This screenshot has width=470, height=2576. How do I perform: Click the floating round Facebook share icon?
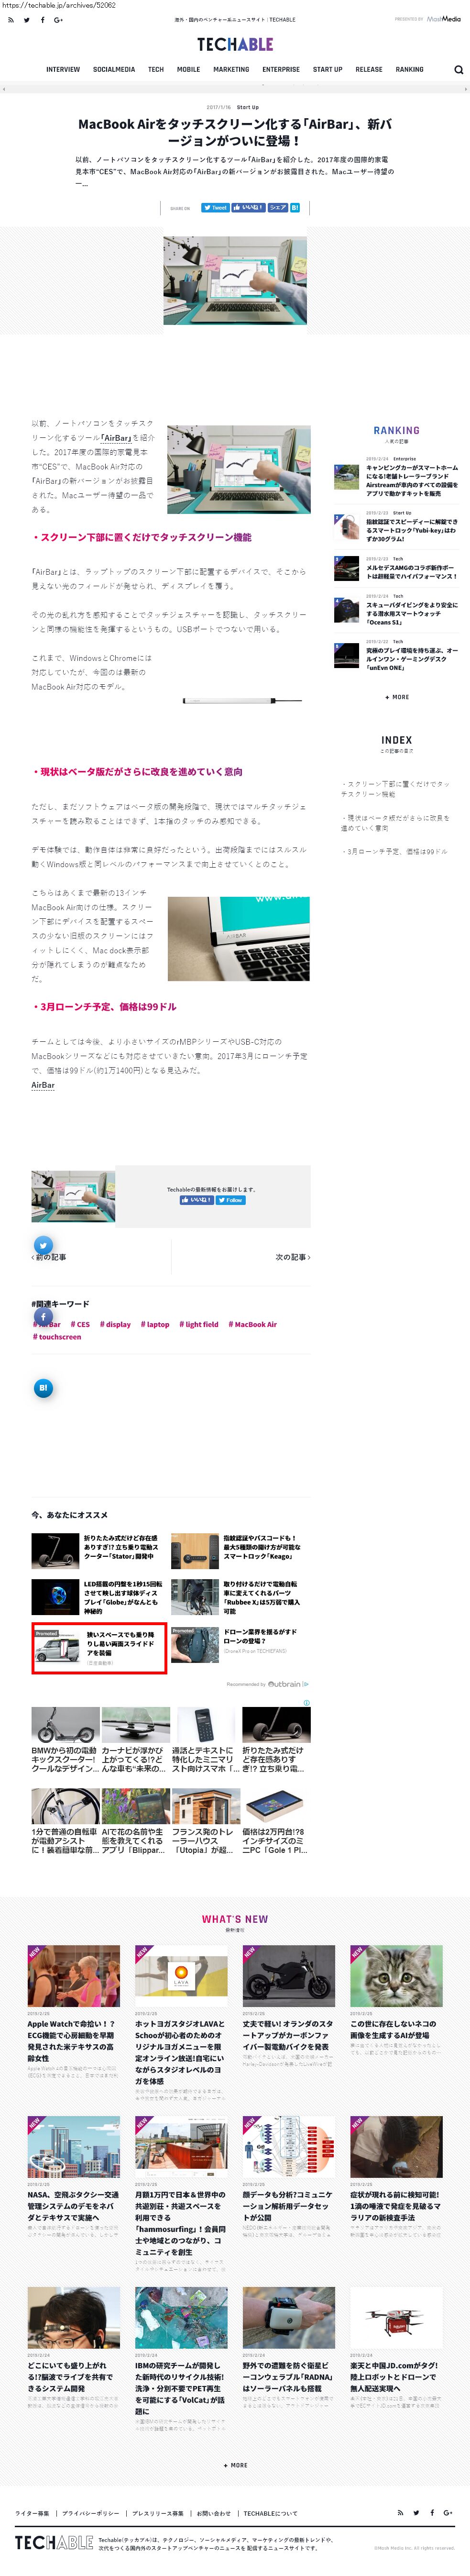pos(43,1317)
